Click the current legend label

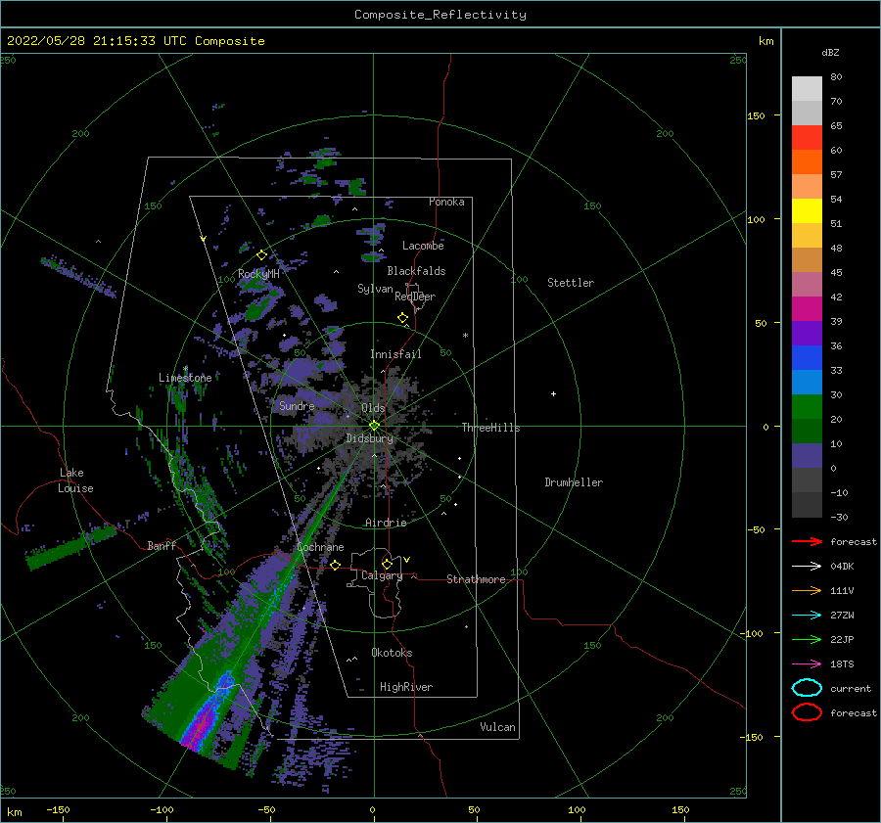click(x=851, y=688)
